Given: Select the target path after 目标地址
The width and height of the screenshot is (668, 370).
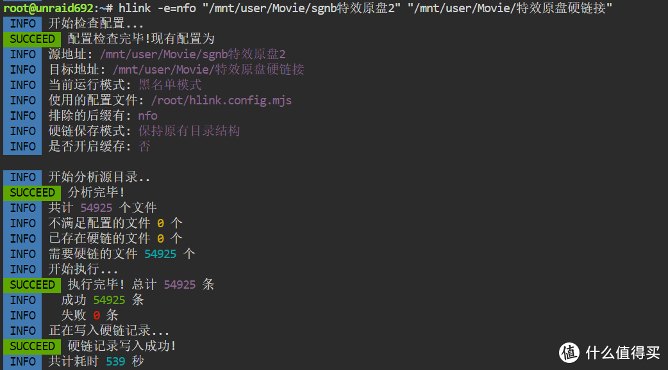Looking at the screenshot, I should click(208, 69).
